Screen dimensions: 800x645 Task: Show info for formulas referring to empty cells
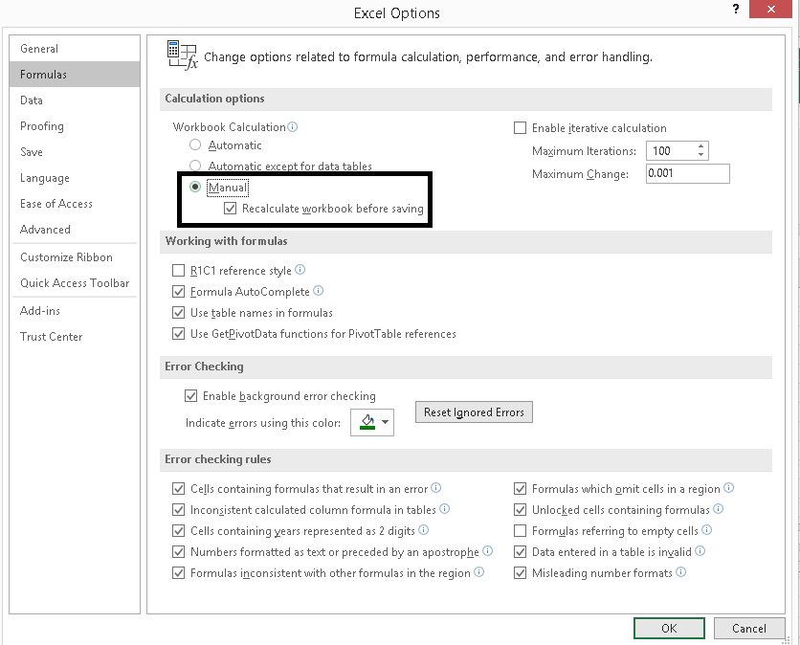[x=706, y=529]
